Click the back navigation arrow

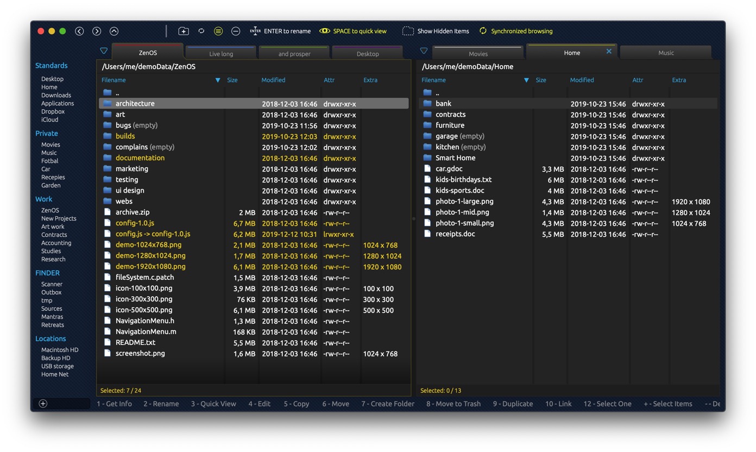79,32
